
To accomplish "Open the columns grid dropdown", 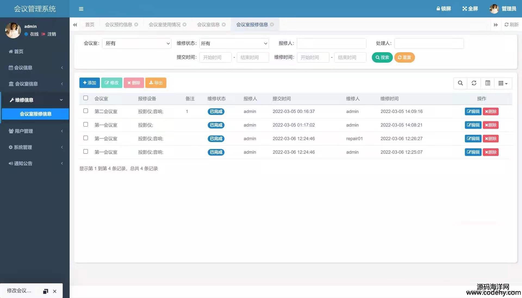I will pos(503,83).
